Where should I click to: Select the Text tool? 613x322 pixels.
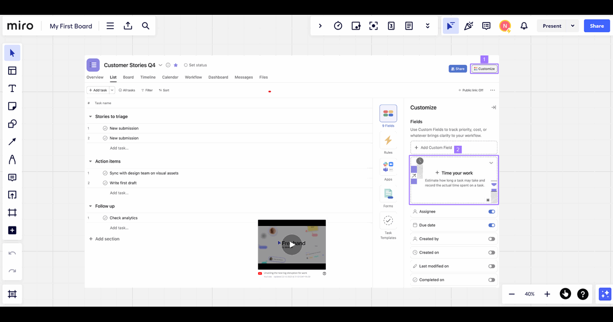click(x=12, y=88)
